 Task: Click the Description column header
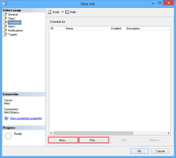(x=147, y=29)
